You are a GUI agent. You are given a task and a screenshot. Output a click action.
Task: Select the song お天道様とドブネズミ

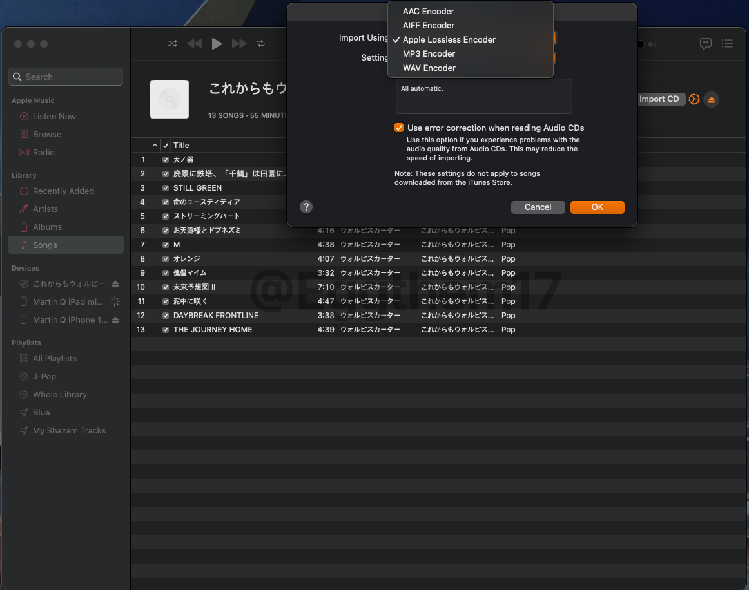point(207,230)
